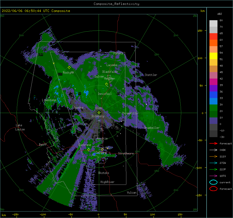Click the Vulcan town label
233x218 pixels.
(132, 193)
